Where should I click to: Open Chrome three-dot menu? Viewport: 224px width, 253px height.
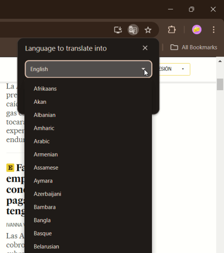(x=213, y=30)
